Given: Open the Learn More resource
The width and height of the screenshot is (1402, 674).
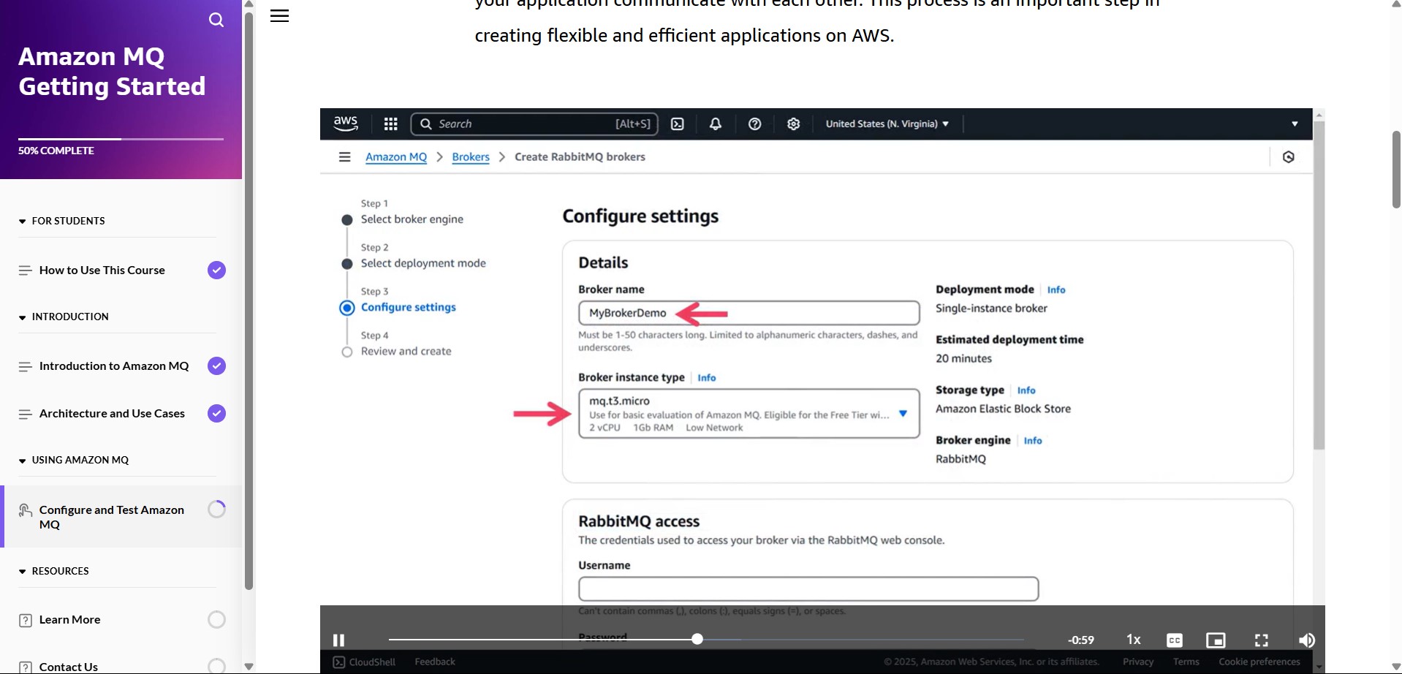Looking at the screenshot, I should tap(69, 620).
